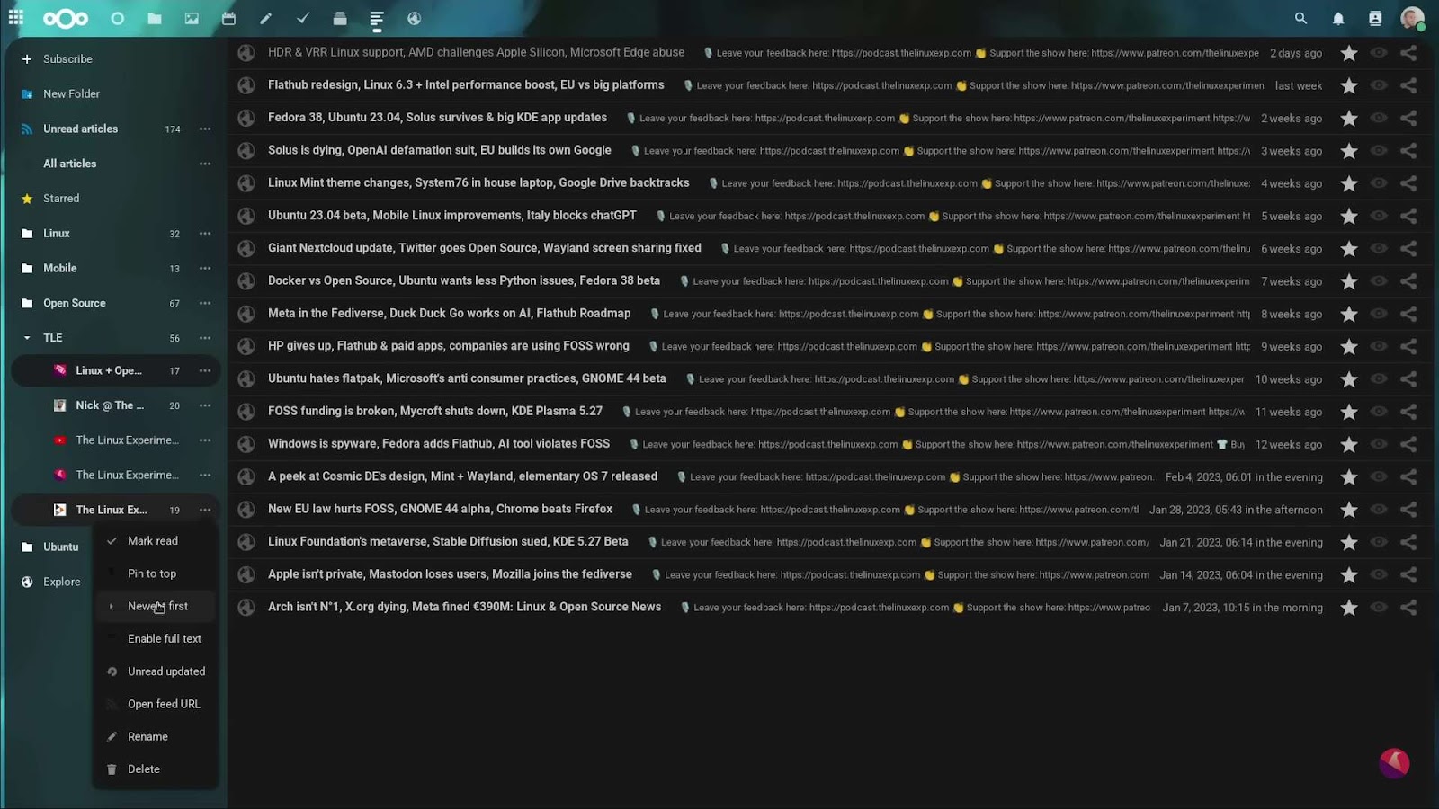This screenshot has width=1439, height=809.
Task: Choose Mark read from context menu
Action: pyautogui.click(x=155, y=541)
